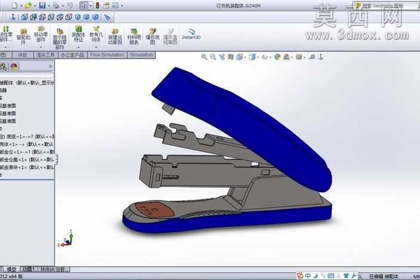Open dropdown arrow beside the Save icon

pyautogui.click(x=49, y=5)
